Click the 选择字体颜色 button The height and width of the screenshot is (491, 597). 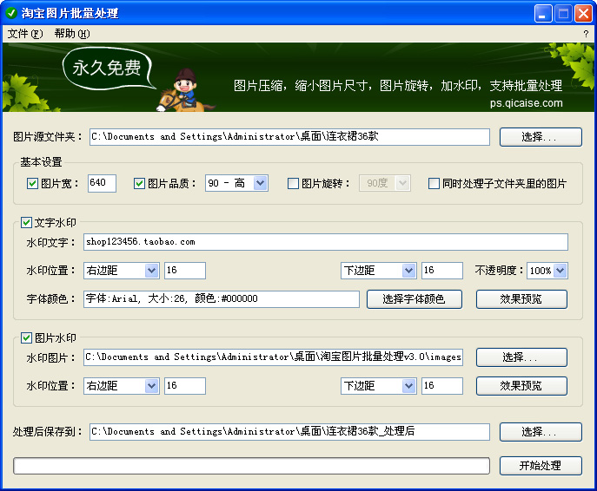point(414,299)
